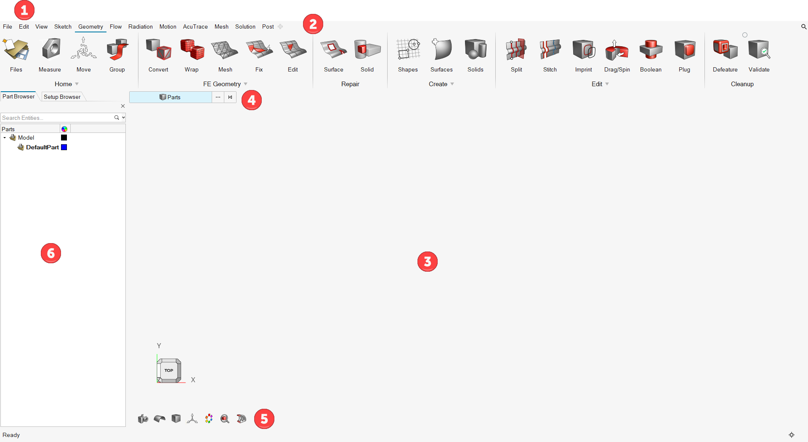Click the ellipsis button beside Parts selector

coord(218,97)
